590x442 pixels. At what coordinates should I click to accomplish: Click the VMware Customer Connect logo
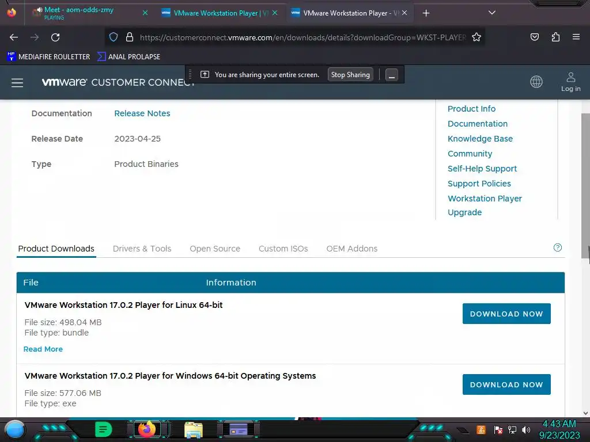118,82
